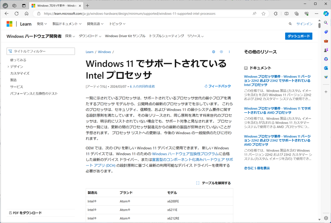Image resolution: width=331 pixels, height=223 pixels.
Task: Click さらに 5 個を表示 link
Action: click(257, 168)
